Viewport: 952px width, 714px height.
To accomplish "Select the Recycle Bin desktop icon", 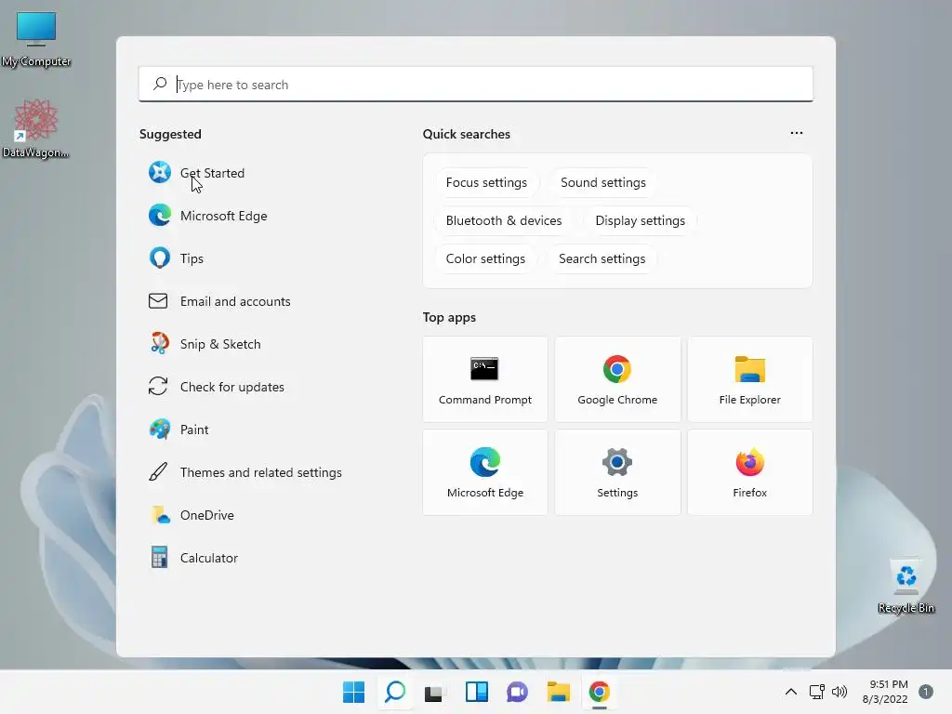I will 906,587.
